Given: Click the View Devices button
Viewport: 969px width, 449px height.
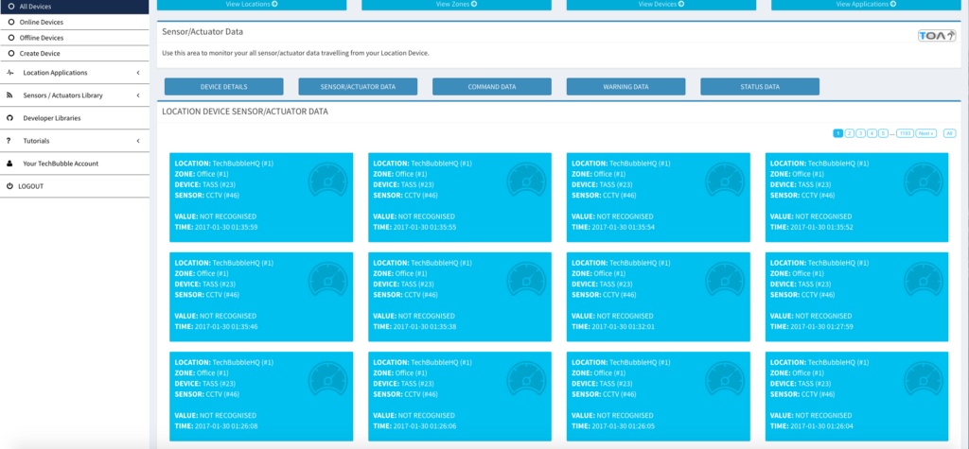Looking at the screenshot, I should click(x=661, y=5).
